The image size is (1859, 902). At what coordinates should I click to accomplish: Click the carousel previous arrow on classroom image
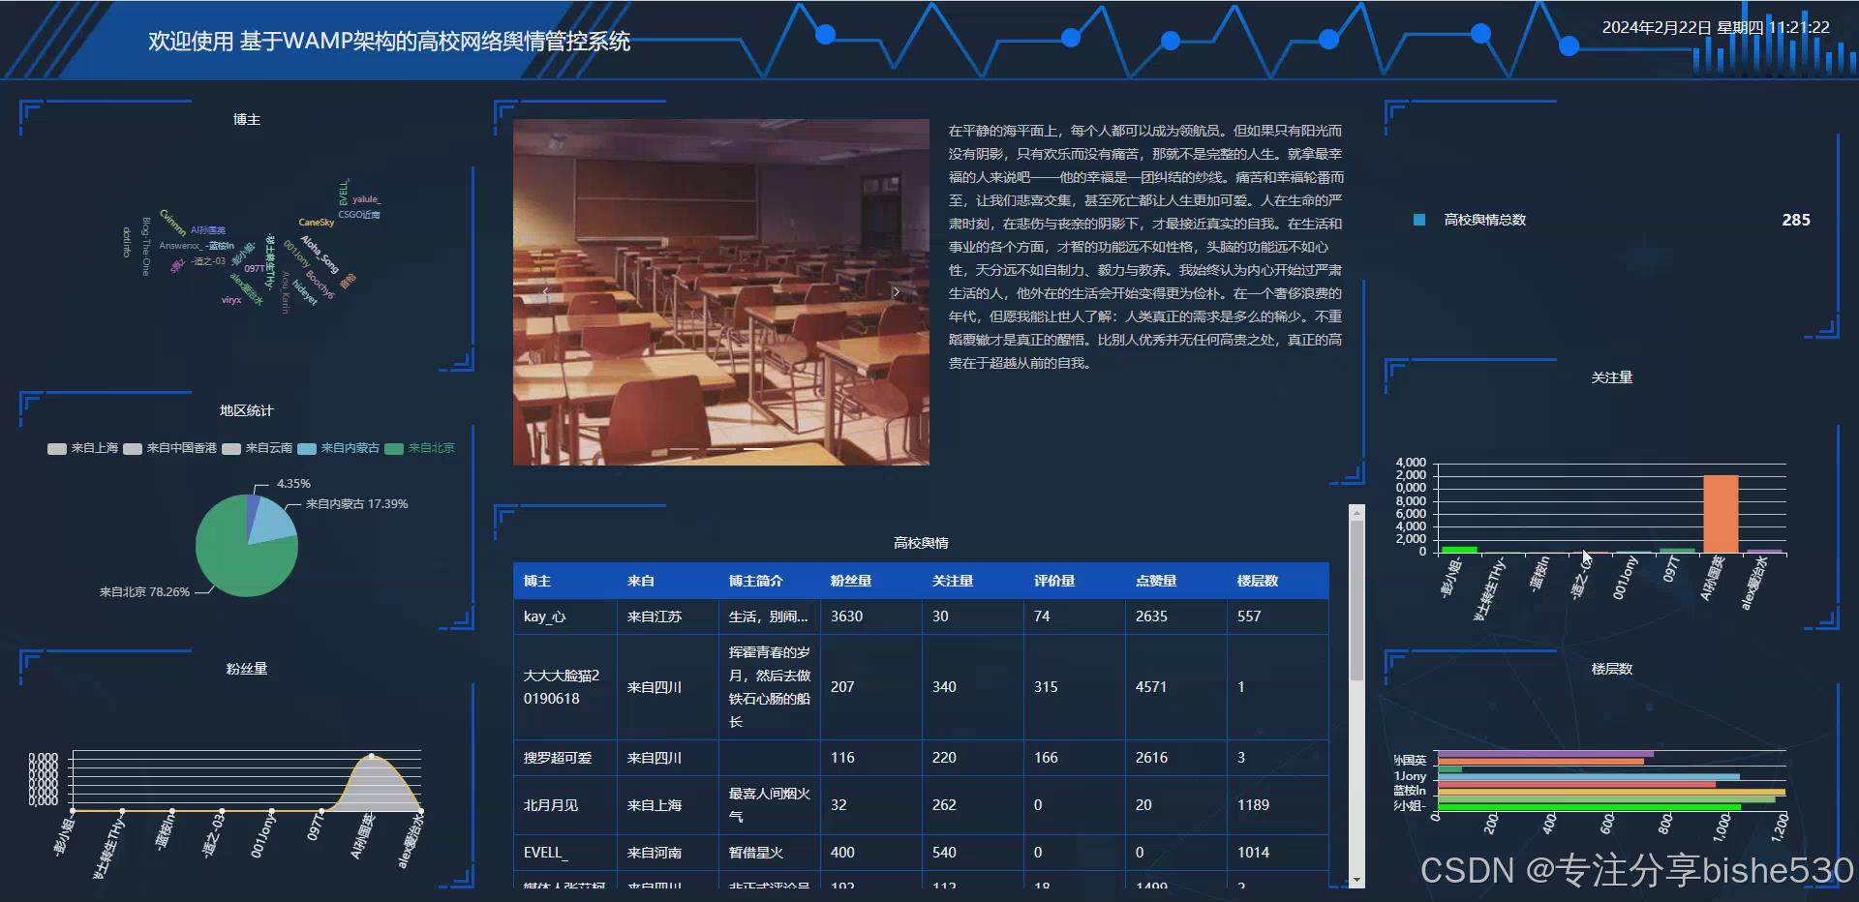[x=545, y=291]
